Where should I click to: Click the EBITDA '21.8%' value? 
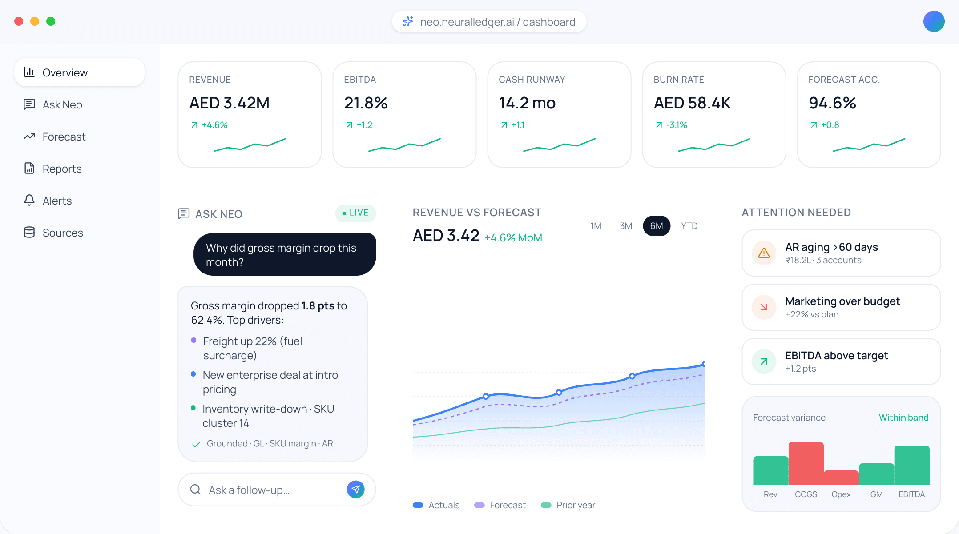pos(366,103)
